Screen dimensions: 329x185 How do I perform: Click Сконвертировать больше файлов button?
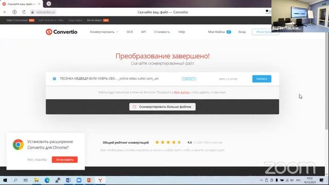[x=162, y=107]
